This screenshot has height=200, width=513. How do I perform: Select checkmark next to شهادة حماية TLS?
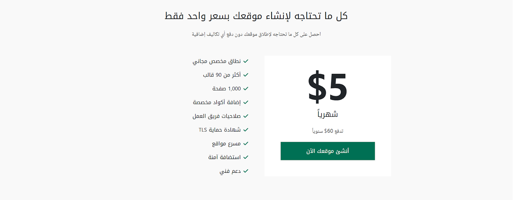pos(246,130)
